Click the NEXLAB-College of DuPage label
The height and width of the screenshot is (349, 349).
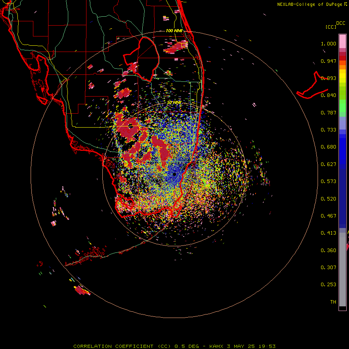(310, 4)
